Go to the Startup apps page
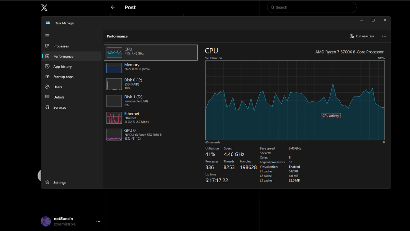 tap(63, 77)
